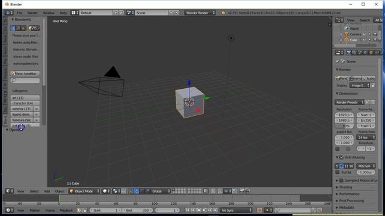Toggle the Anti-Aliasing checkbox
The image size is (385, 216).
[x=341, y=157]
